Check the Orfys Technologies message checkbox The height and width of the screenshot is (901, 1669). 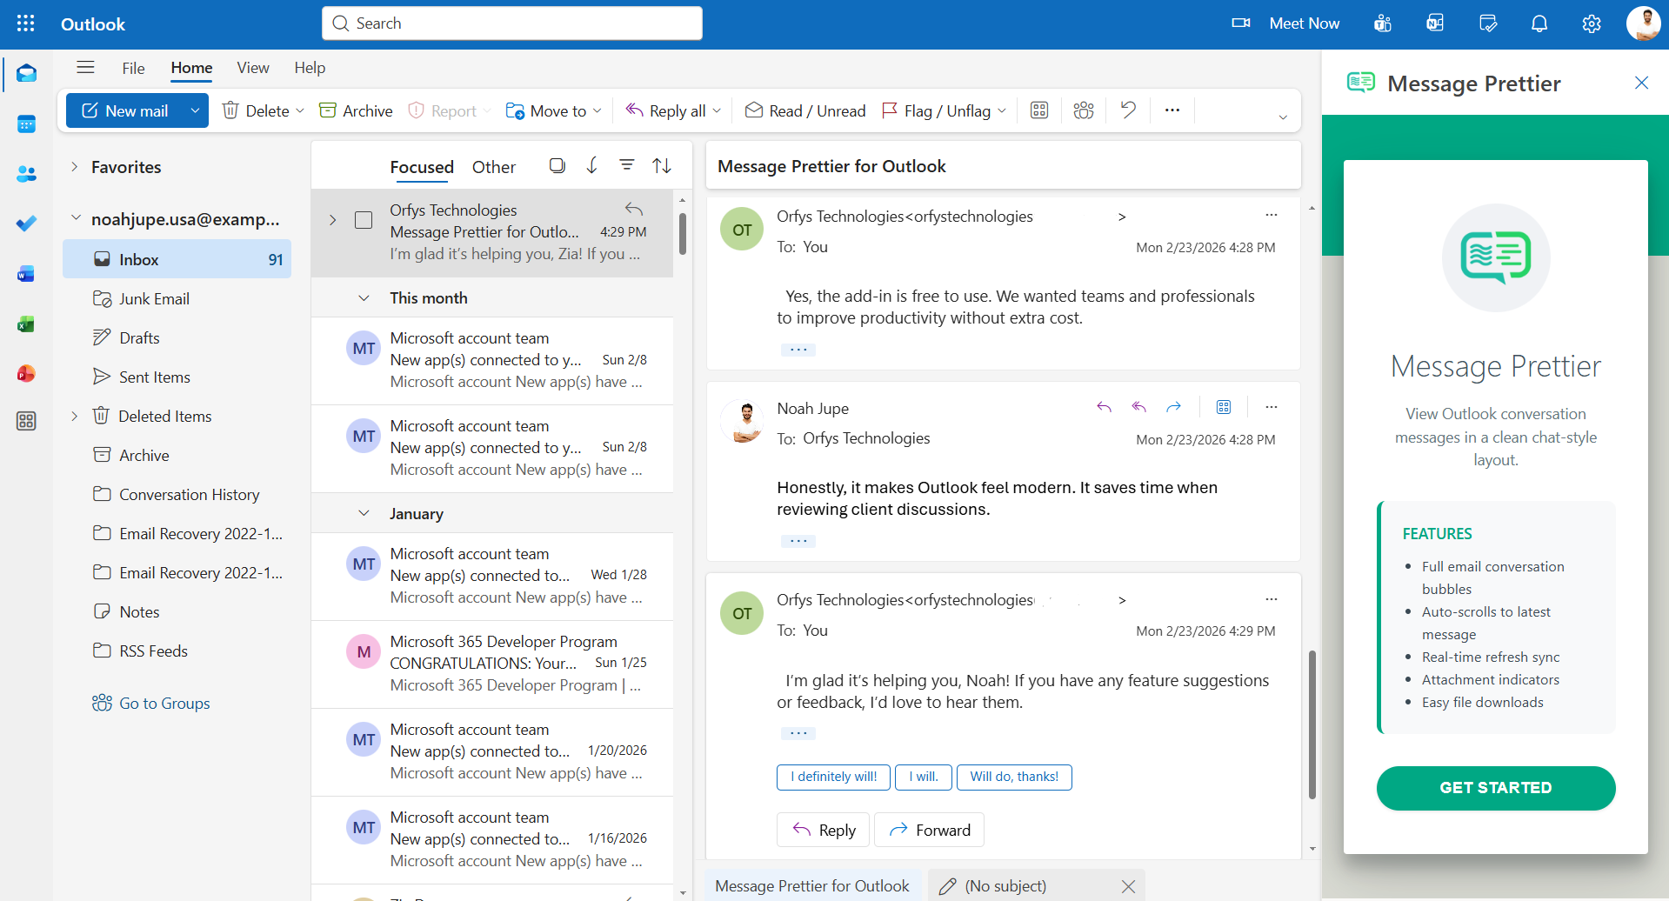click(x=364, y=220)
